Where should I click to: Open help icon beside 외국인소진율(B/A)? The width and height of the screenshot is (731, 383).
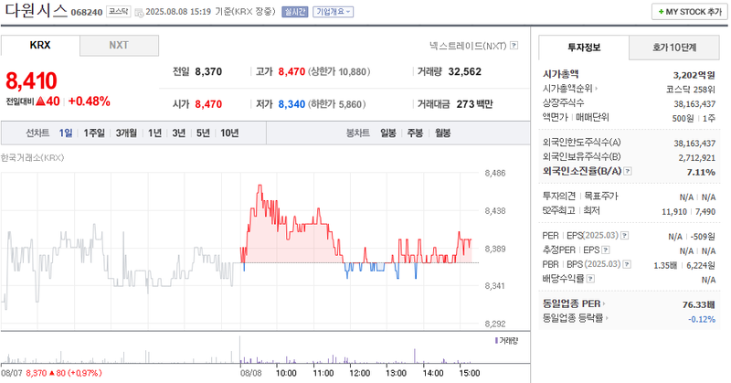click(628, 171)
